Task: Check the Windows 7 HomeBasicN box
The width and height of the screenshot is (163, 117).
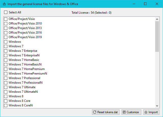Action: (6, 64)
